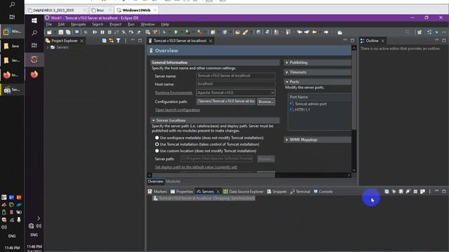Switch to the Snippets tab

tap(277, 191)
